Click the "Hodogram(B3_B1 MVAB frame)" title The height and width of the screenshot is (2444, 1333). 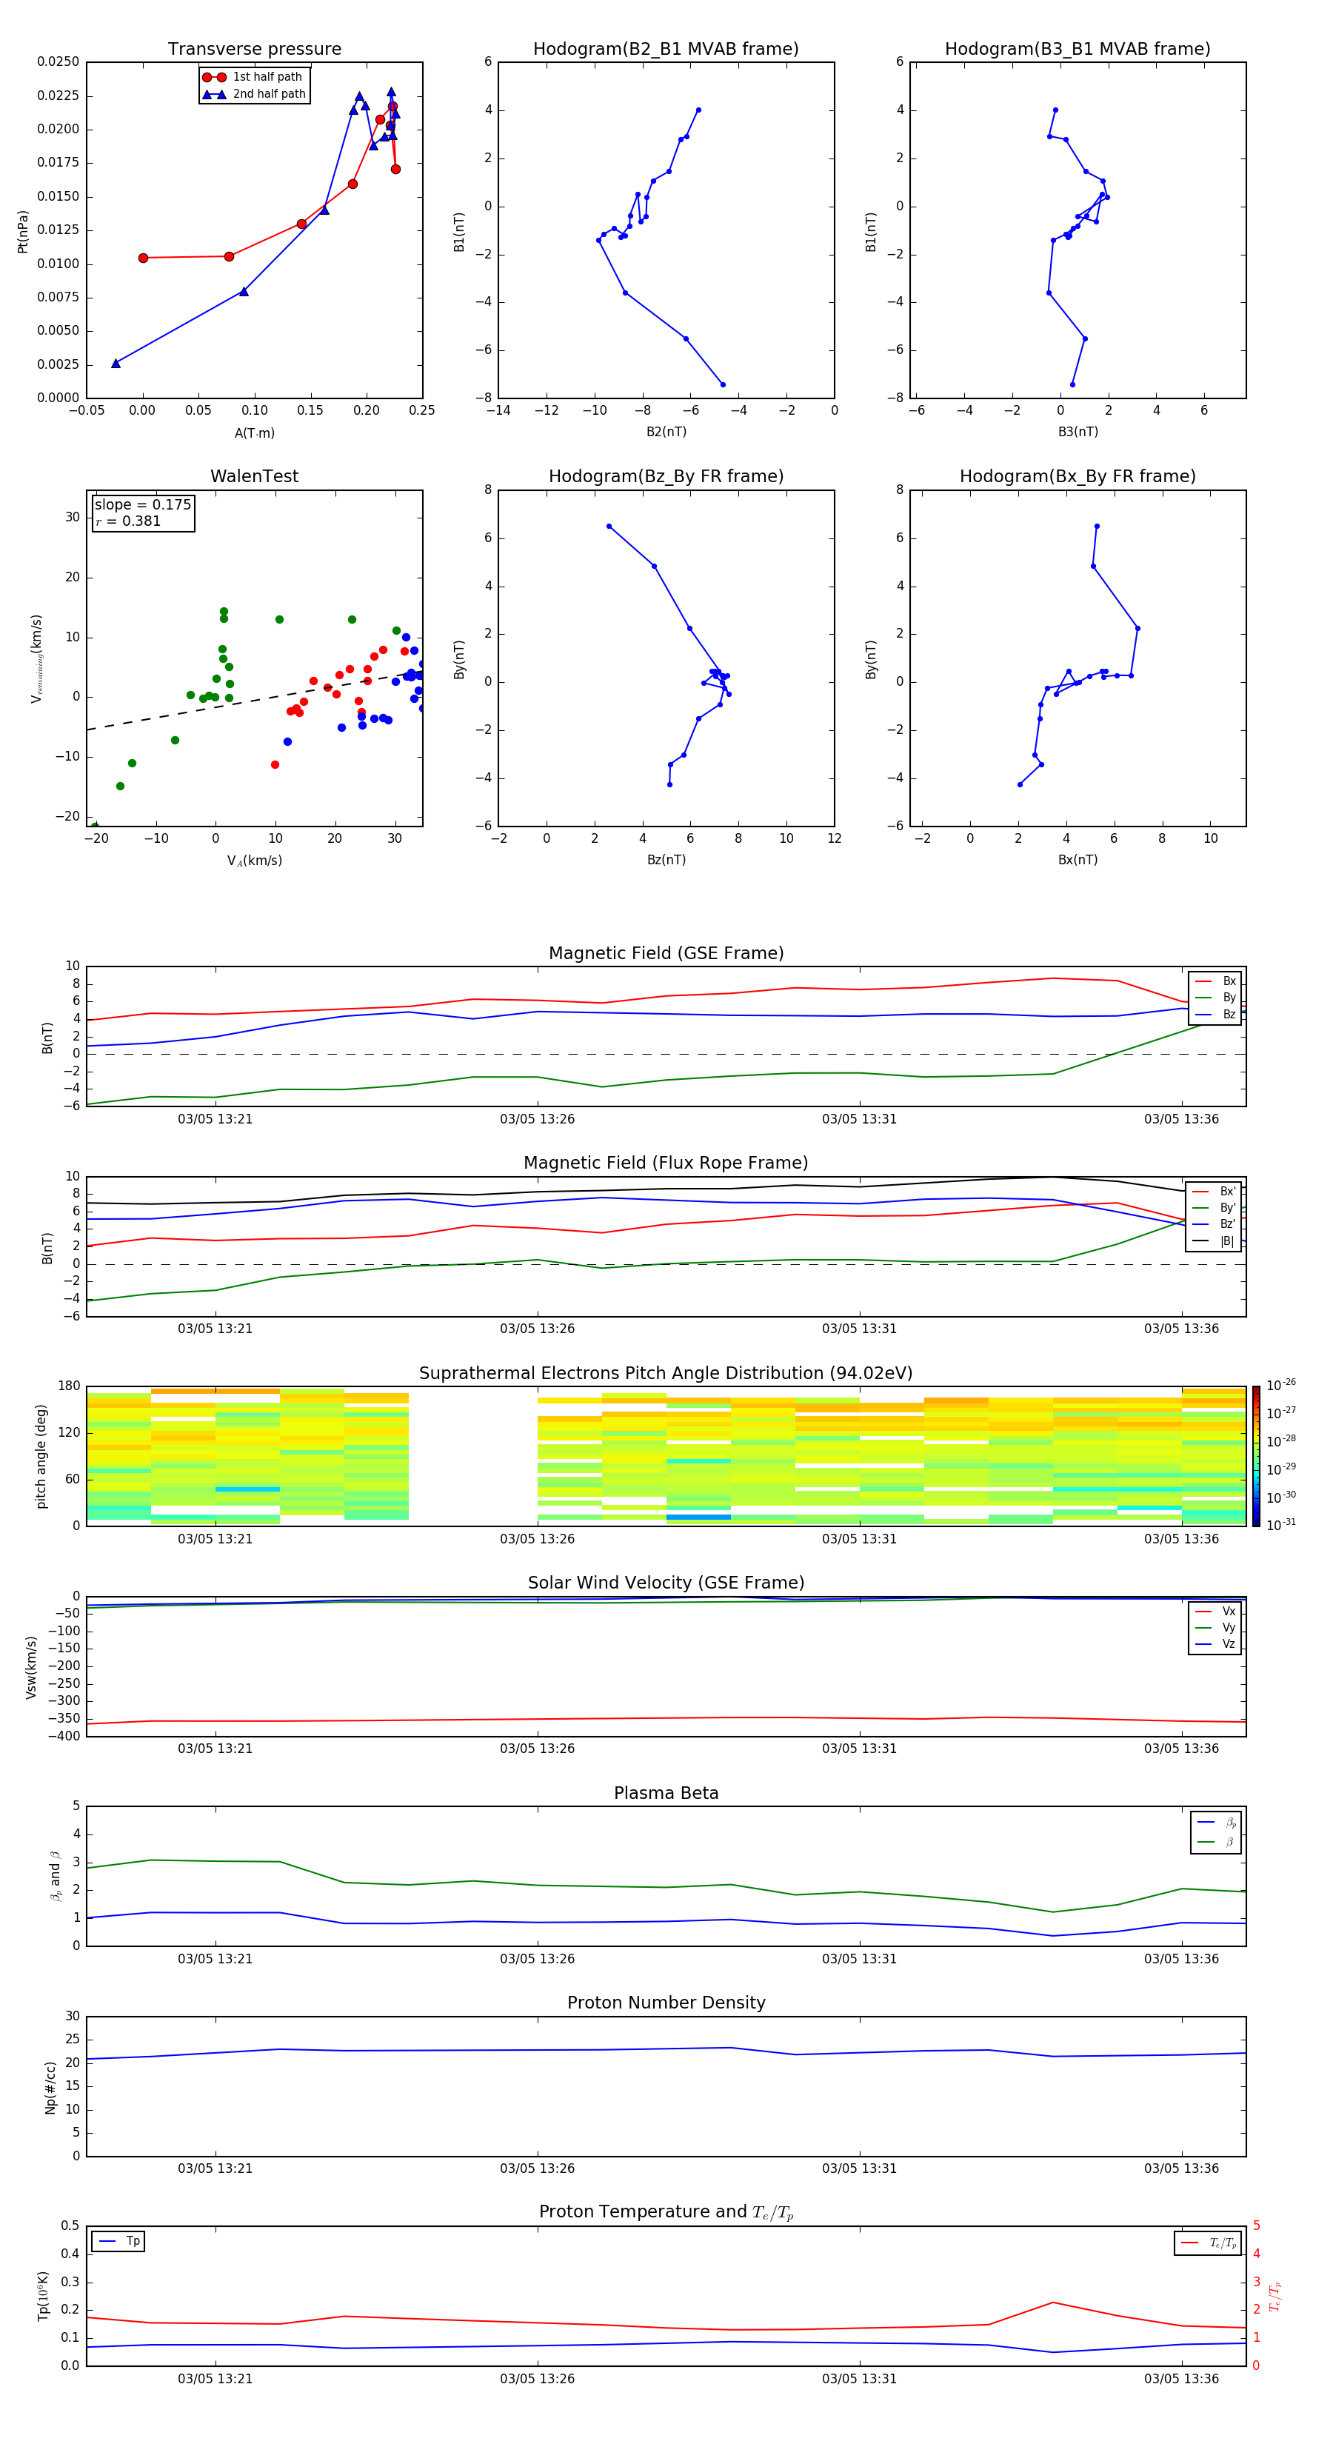(1078, 50)
